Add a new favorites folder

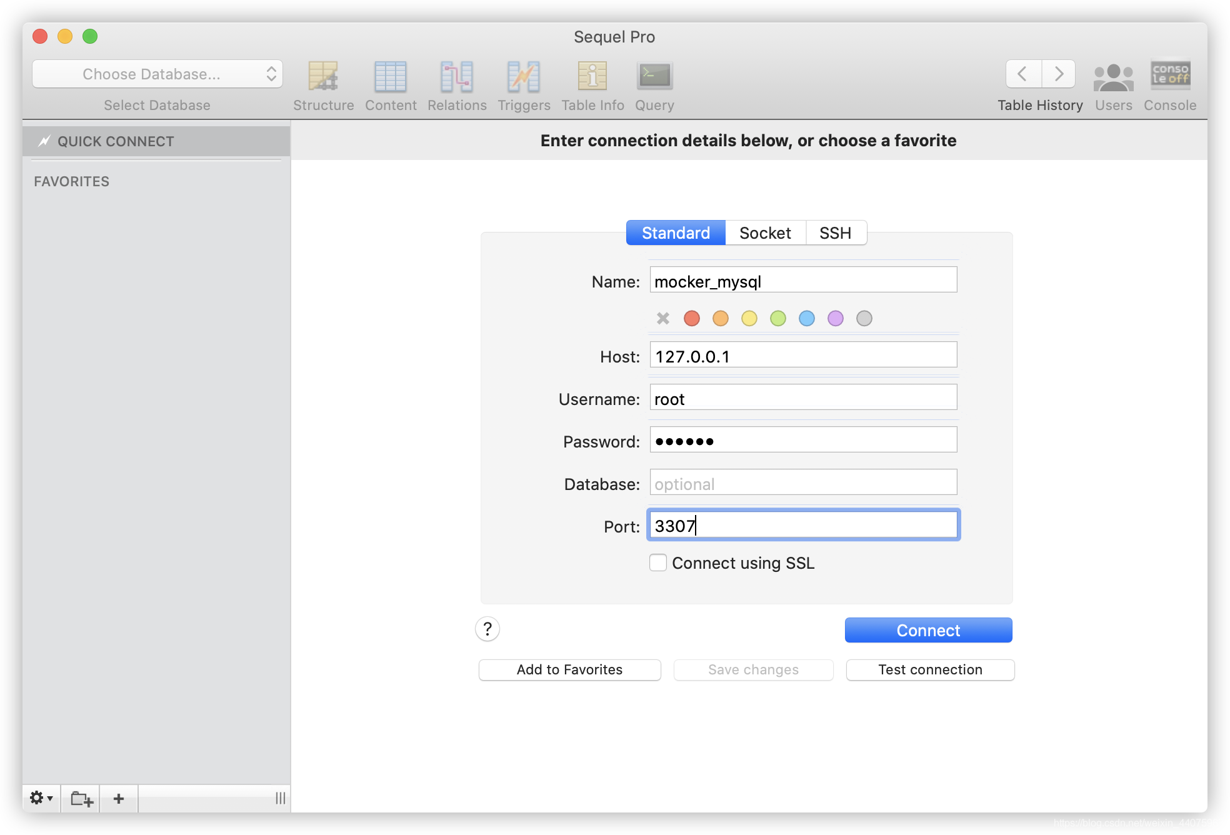(81, 798)
